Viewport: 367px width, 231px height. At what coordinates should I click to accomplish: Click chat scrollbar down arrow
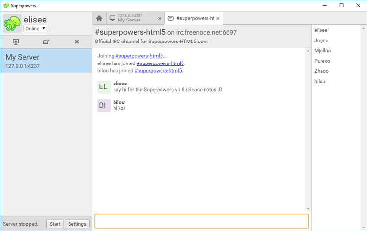(308, 209)
